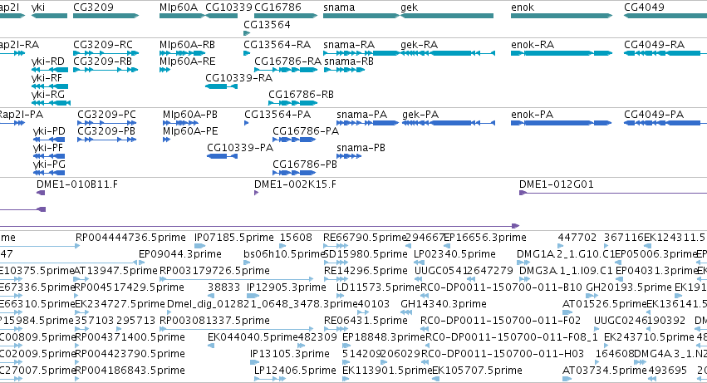Select protein CG16786-PB

pyautogui.click(x=305, y=164)
